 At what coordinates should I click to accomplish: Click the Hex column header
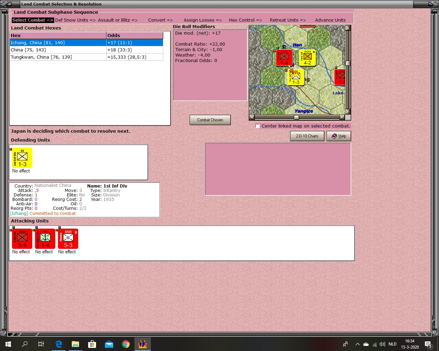(58, 36)
